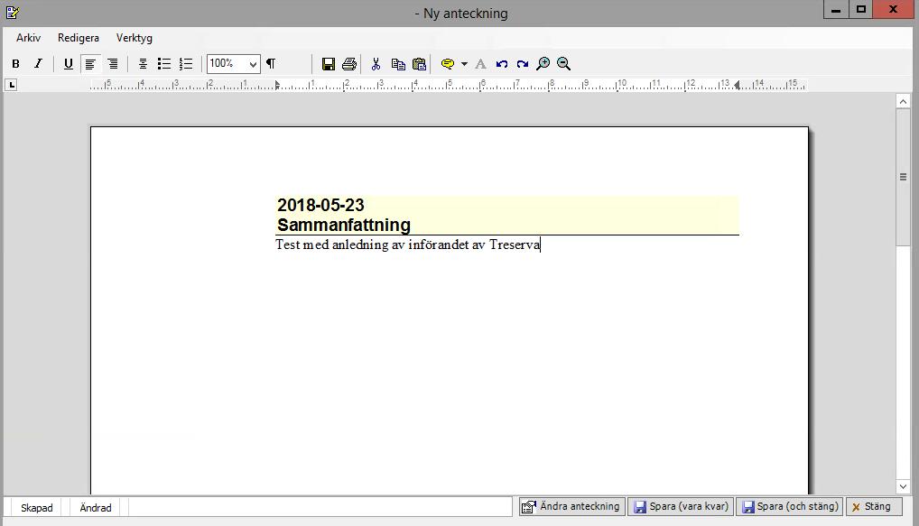Align text to the left
The height and width of the screenshot is (526, 919).
click(90, 64)
